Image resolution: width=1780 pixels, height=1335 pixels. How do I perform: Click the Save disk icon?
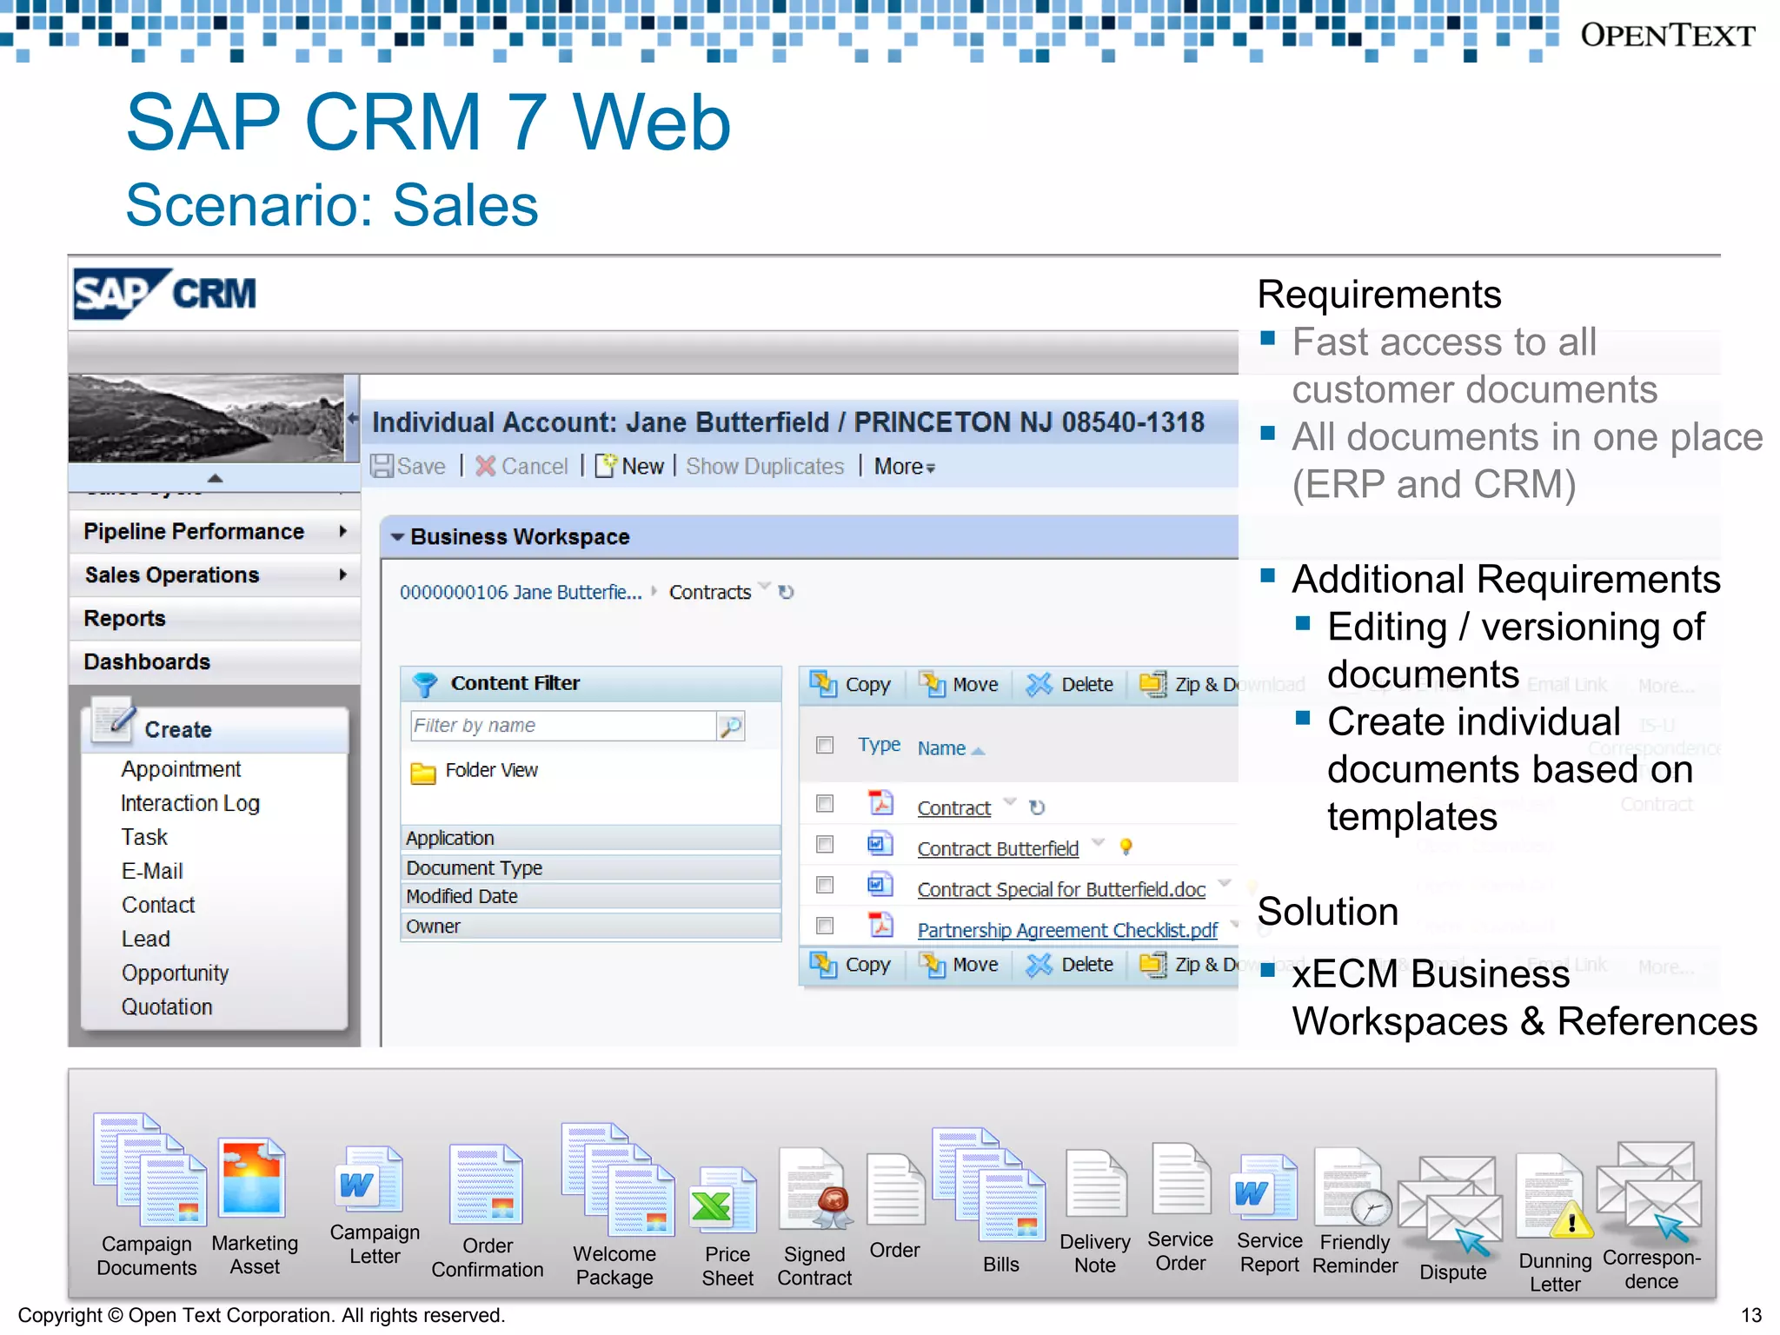(x=382, y=467)
